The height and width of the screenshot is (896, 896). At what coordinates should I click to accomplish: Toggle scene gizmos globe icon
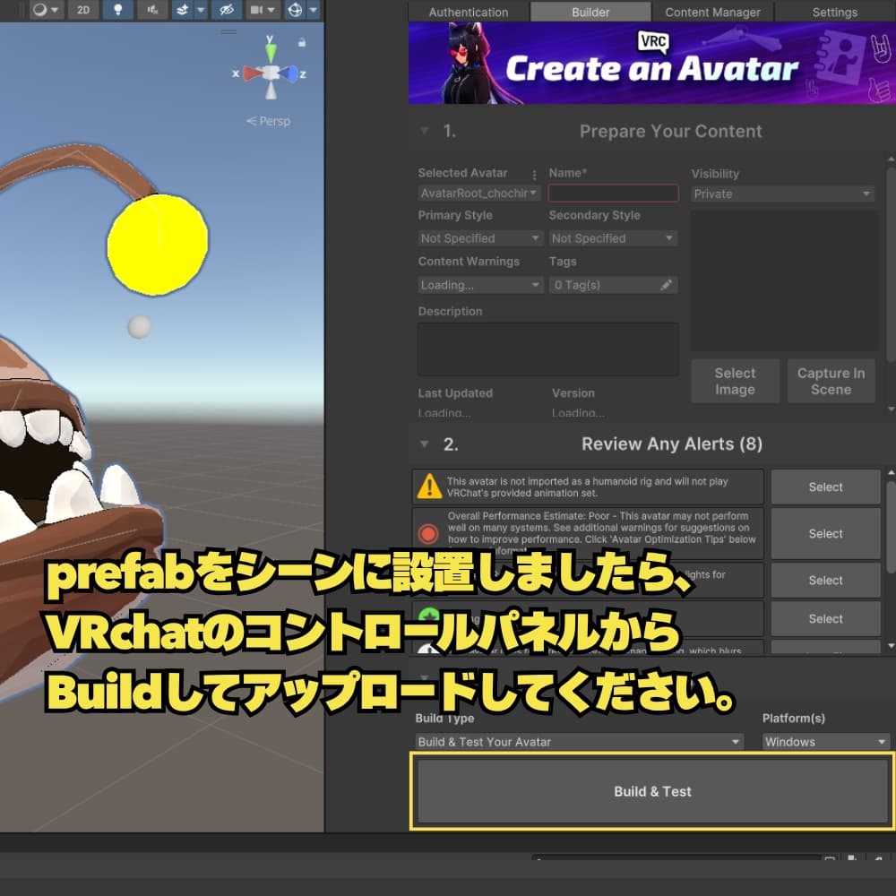(x=295, y=10)
